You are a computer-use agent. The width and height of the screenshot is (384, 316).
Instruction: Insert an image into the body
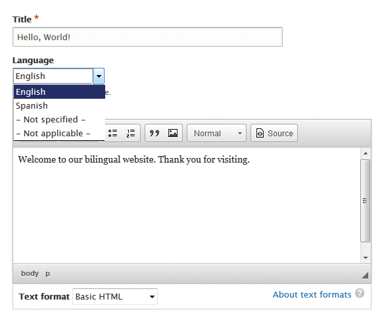[173, 133]
